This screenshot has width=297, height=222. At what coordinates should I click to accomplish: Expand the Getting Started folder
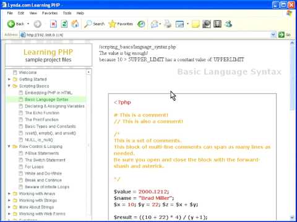click(9, 79)
